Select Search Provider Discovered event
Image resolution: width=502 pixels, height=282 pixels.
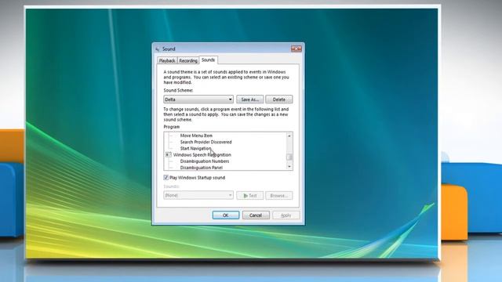[206, 142]
